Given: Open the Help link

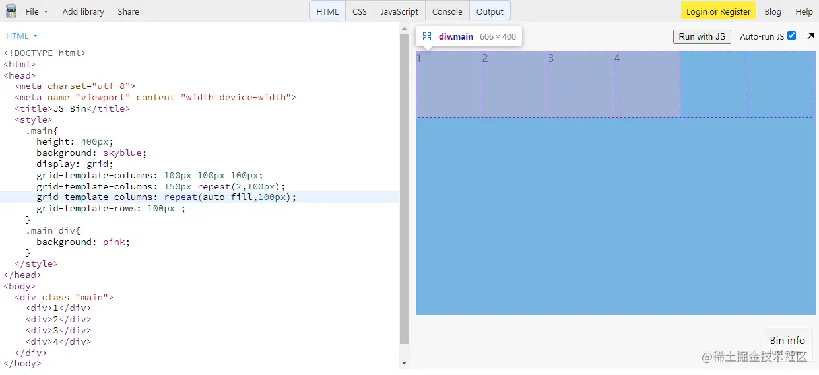Looking at the screenshot, I should (804, 11).
